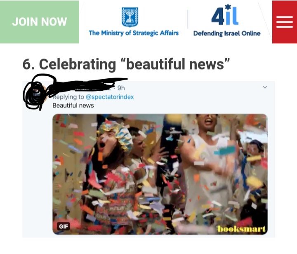The height and width of the screenshot is (254, 297).
Task: Click the 4il logo
Action: point(225,15)
